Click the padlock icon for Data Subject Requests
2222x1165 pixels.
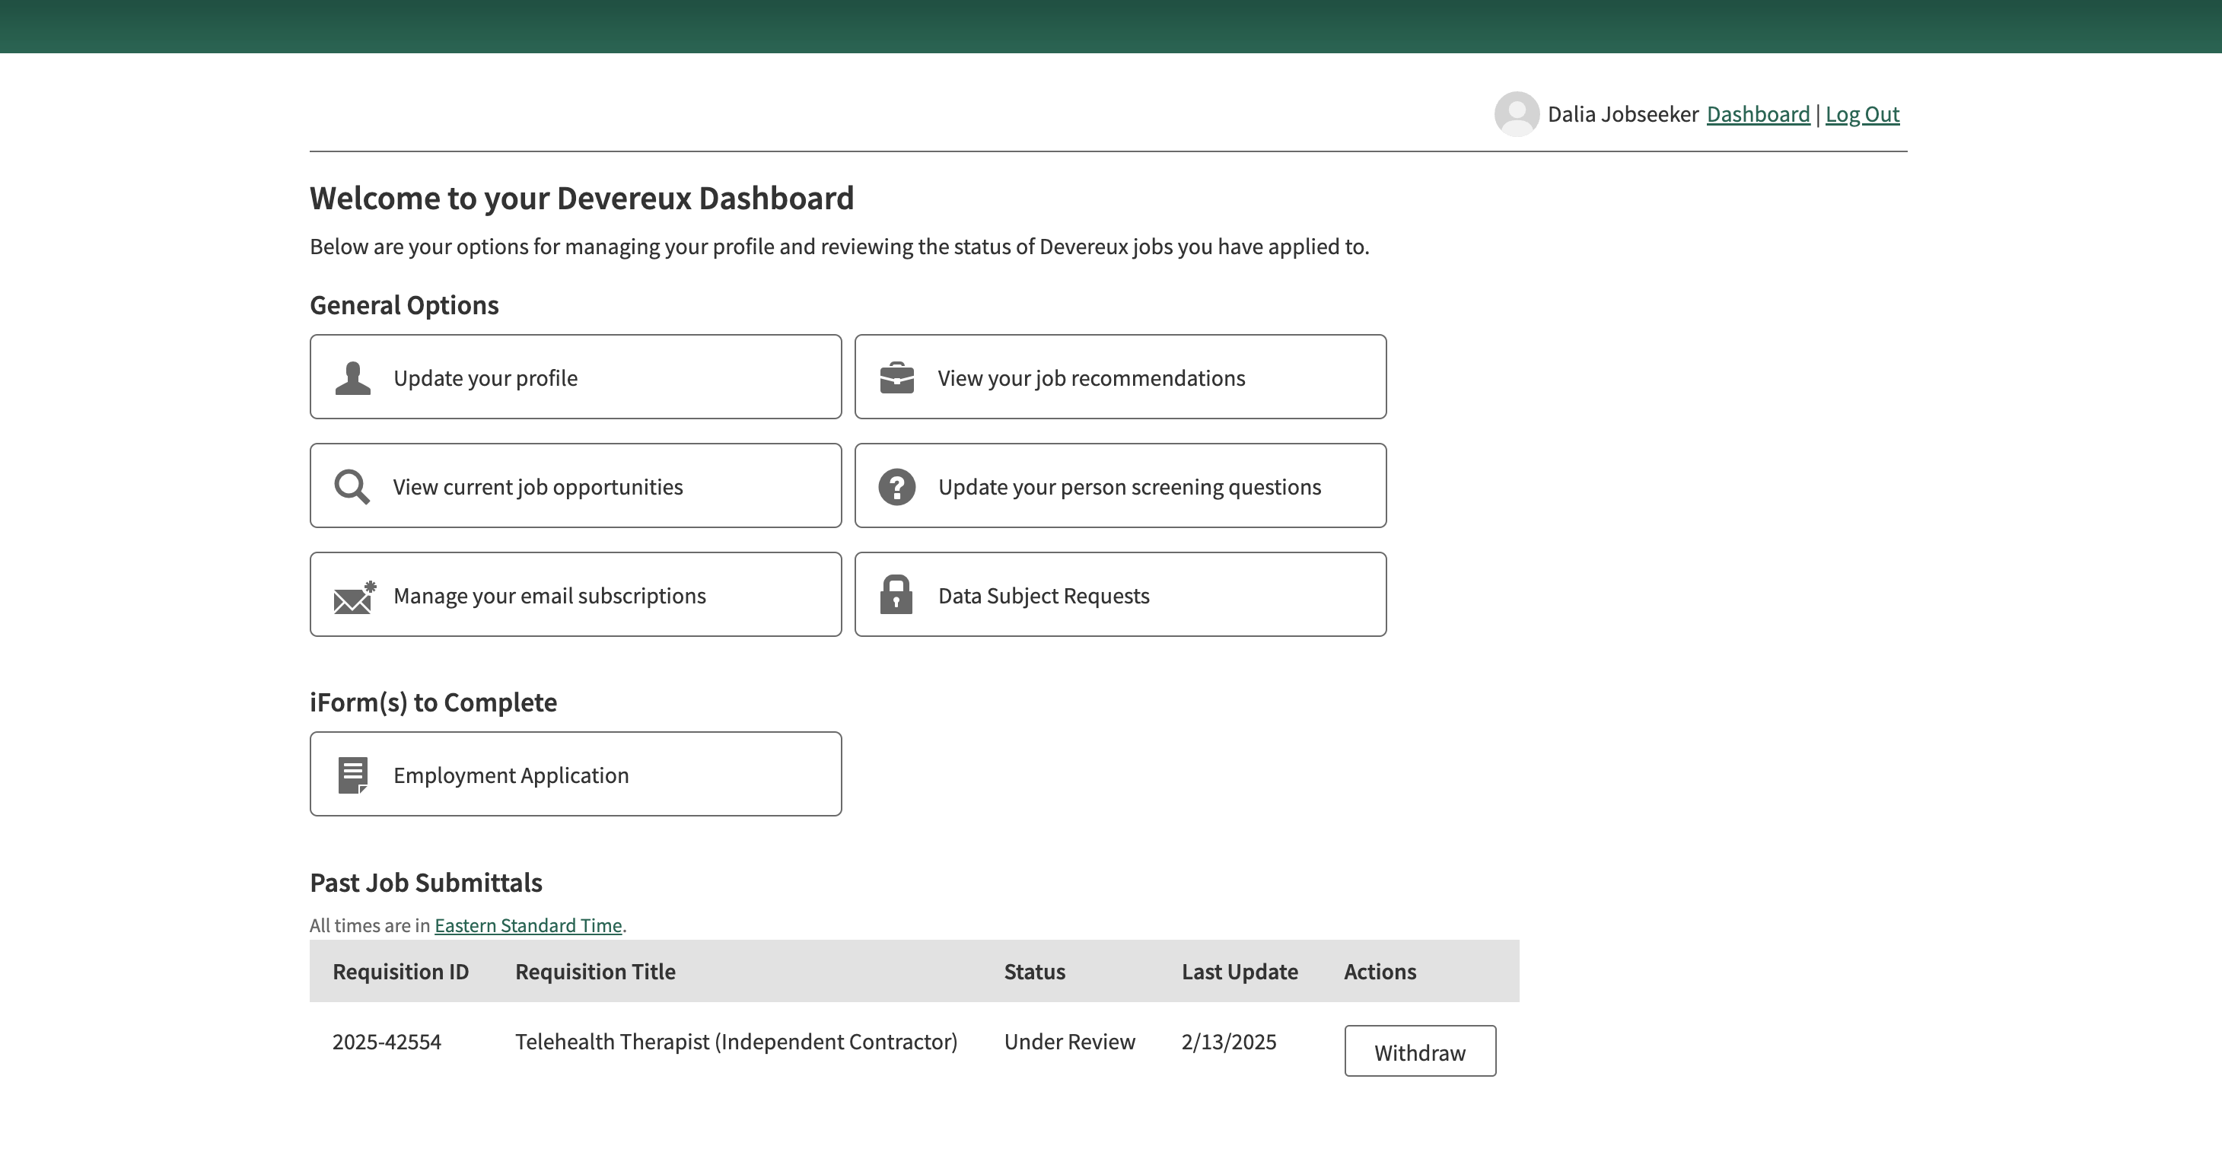pyautogui.click(x=896, y=595)
